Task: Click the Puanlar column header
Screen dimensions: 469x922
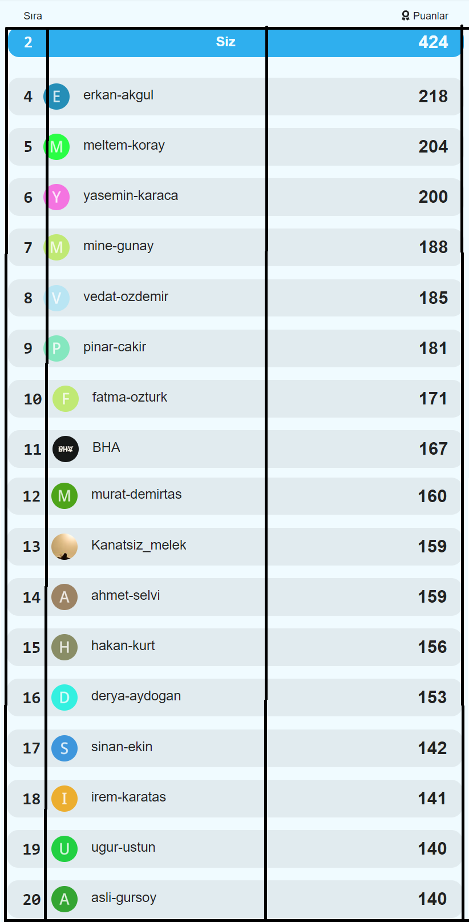Action: pos(425,16)
